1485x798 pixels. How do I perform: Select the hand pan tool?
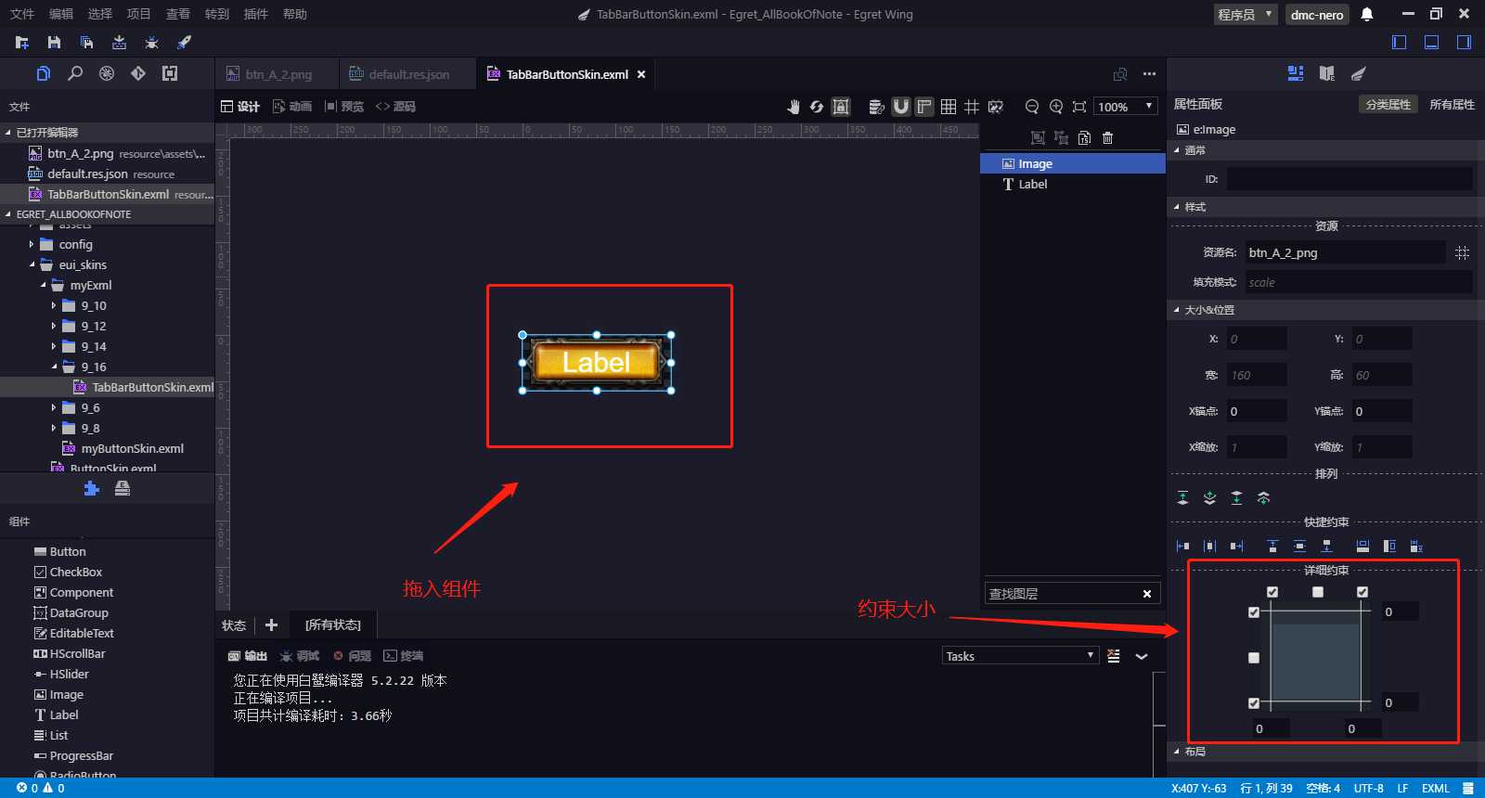click(x=794, y=107)
